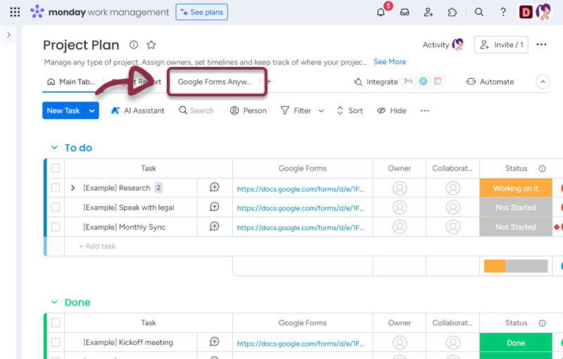Select all tasks in To do group

click(56, 168)
